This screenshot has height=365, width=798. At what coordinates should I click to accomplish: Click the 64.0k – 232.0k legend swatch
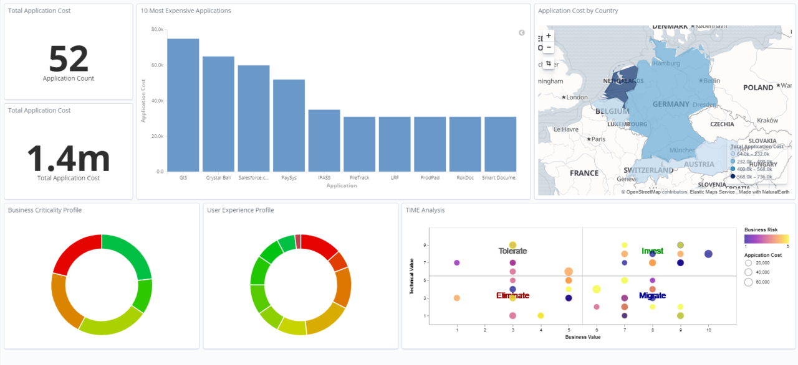(733, 153)
